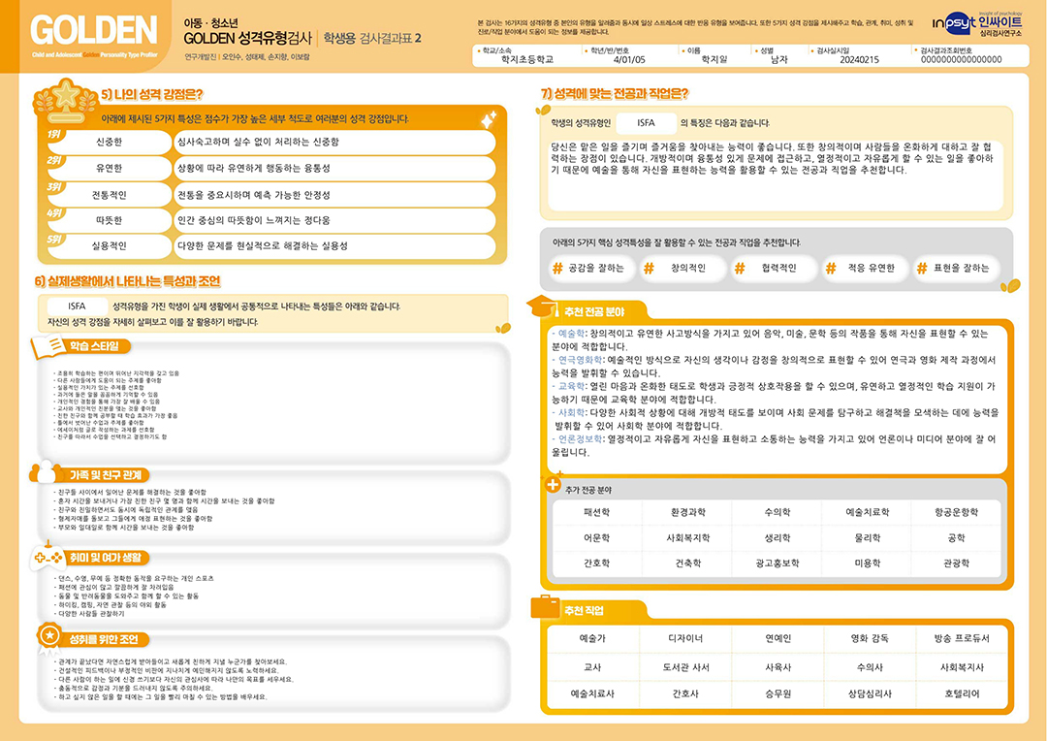Click the plus icon next to 추가 전공 분야
The image size is (1047, 741).
[553, 484]
